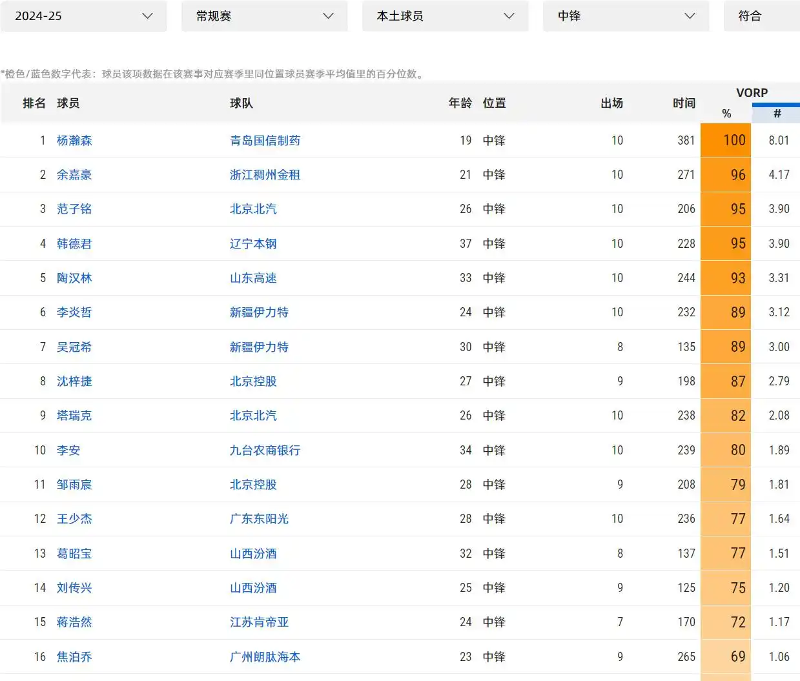Open the 符合 filter dropdown
This screenshot has height=681, width=800.
[762, 16]
